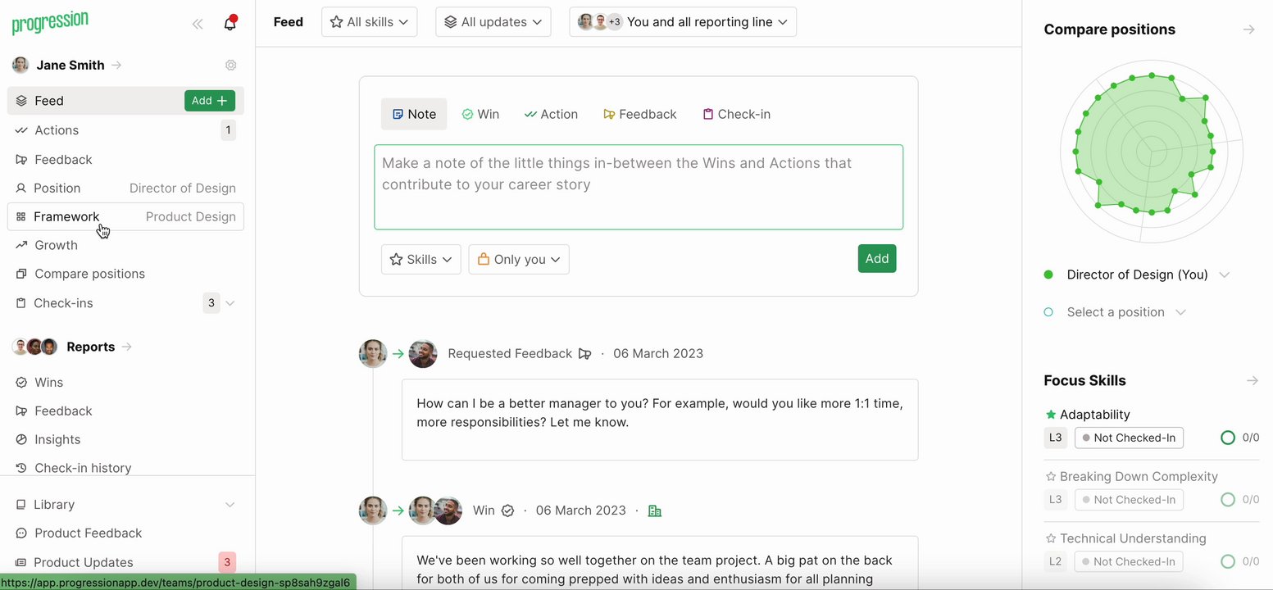Screen dimensions: 1273x590
Task: Star the Technical Understanding skill
Action: tap(1051, 539)
